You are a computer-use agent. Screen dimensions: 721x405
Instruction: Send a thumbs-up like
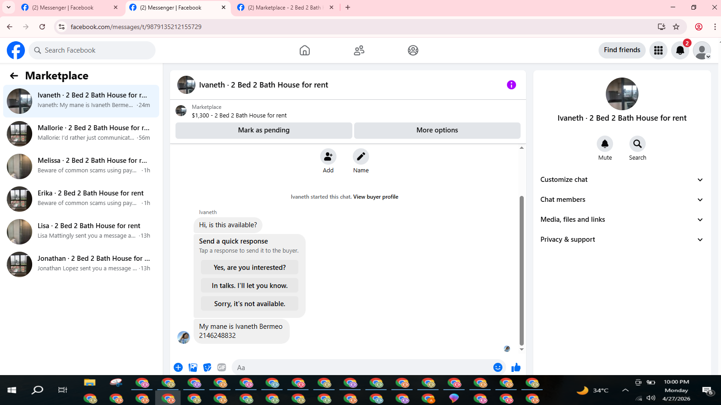pyautogui.click(x=516, y=367)
